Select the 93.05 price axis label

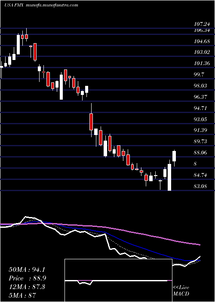coord(201,119)
